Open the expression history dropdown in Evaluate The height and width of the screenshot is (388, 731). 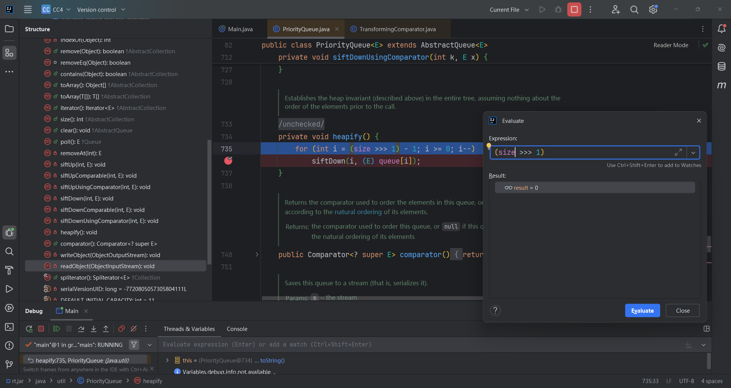[693, 153]
